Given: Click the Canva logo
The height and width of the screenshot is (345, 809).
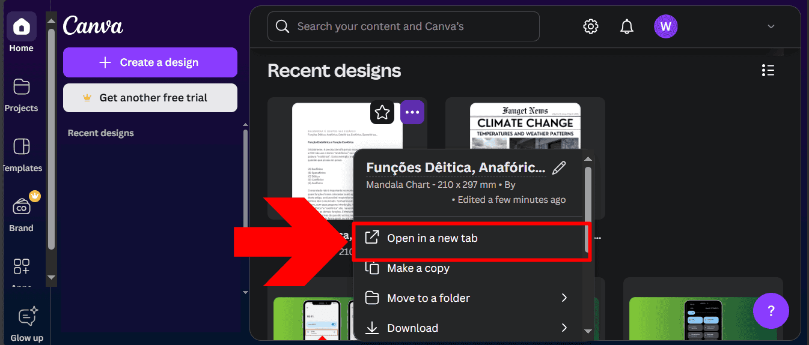Looking at the screenshot, I should point(93,25).
